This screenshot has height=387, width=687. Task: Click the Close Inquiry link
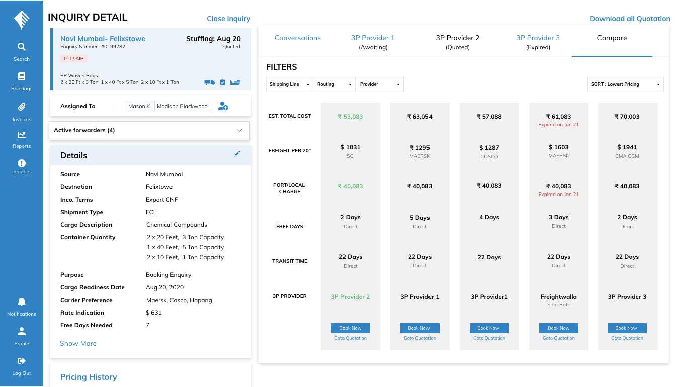coord(228,19)
